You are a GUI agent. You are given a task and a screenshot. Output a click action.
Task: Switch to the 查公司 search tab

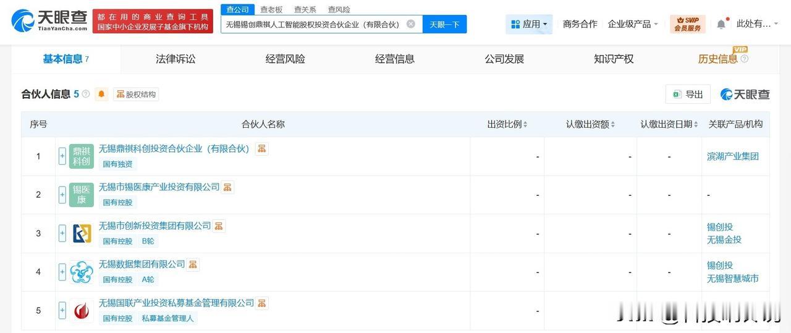pos(237,9)
